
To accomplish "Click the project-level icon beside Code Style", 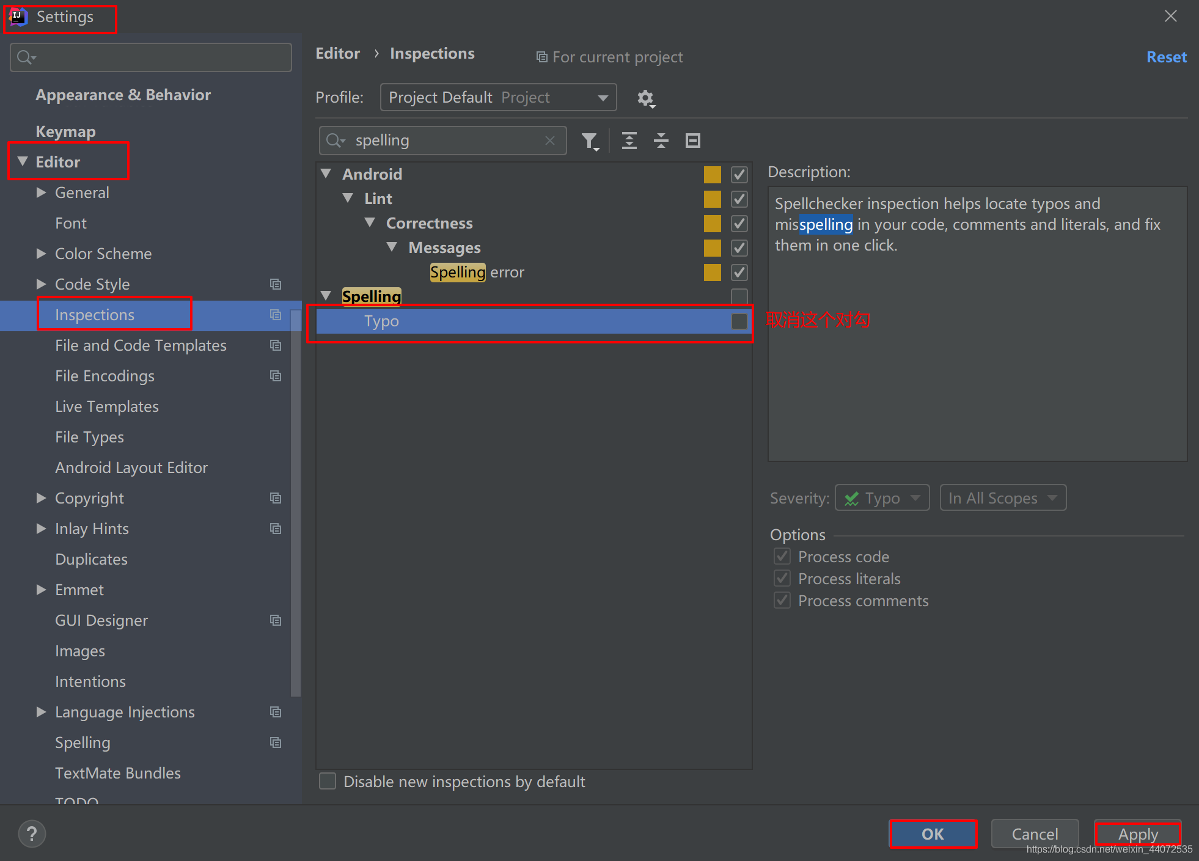I will pyautogui.click(x=276, y=284).
